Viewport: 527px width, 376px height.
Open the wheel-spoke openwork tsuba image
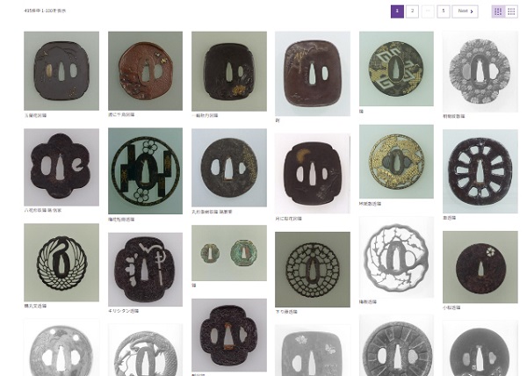click(x=480, y=171)
